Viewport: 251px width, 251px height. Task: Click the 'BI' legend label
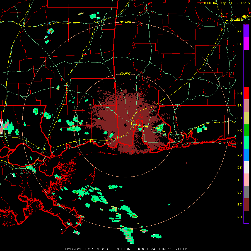(x=240, y=205)
